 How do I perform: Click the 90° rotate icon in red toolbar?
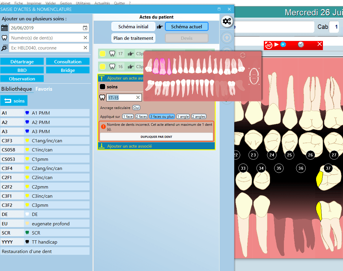point(269,45)
